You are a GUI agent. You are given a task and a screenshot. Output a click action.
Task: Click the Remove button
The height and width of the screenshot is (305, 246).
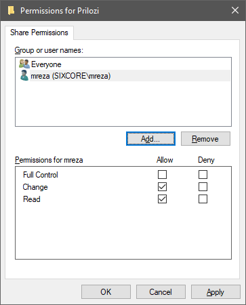point(205,139)
